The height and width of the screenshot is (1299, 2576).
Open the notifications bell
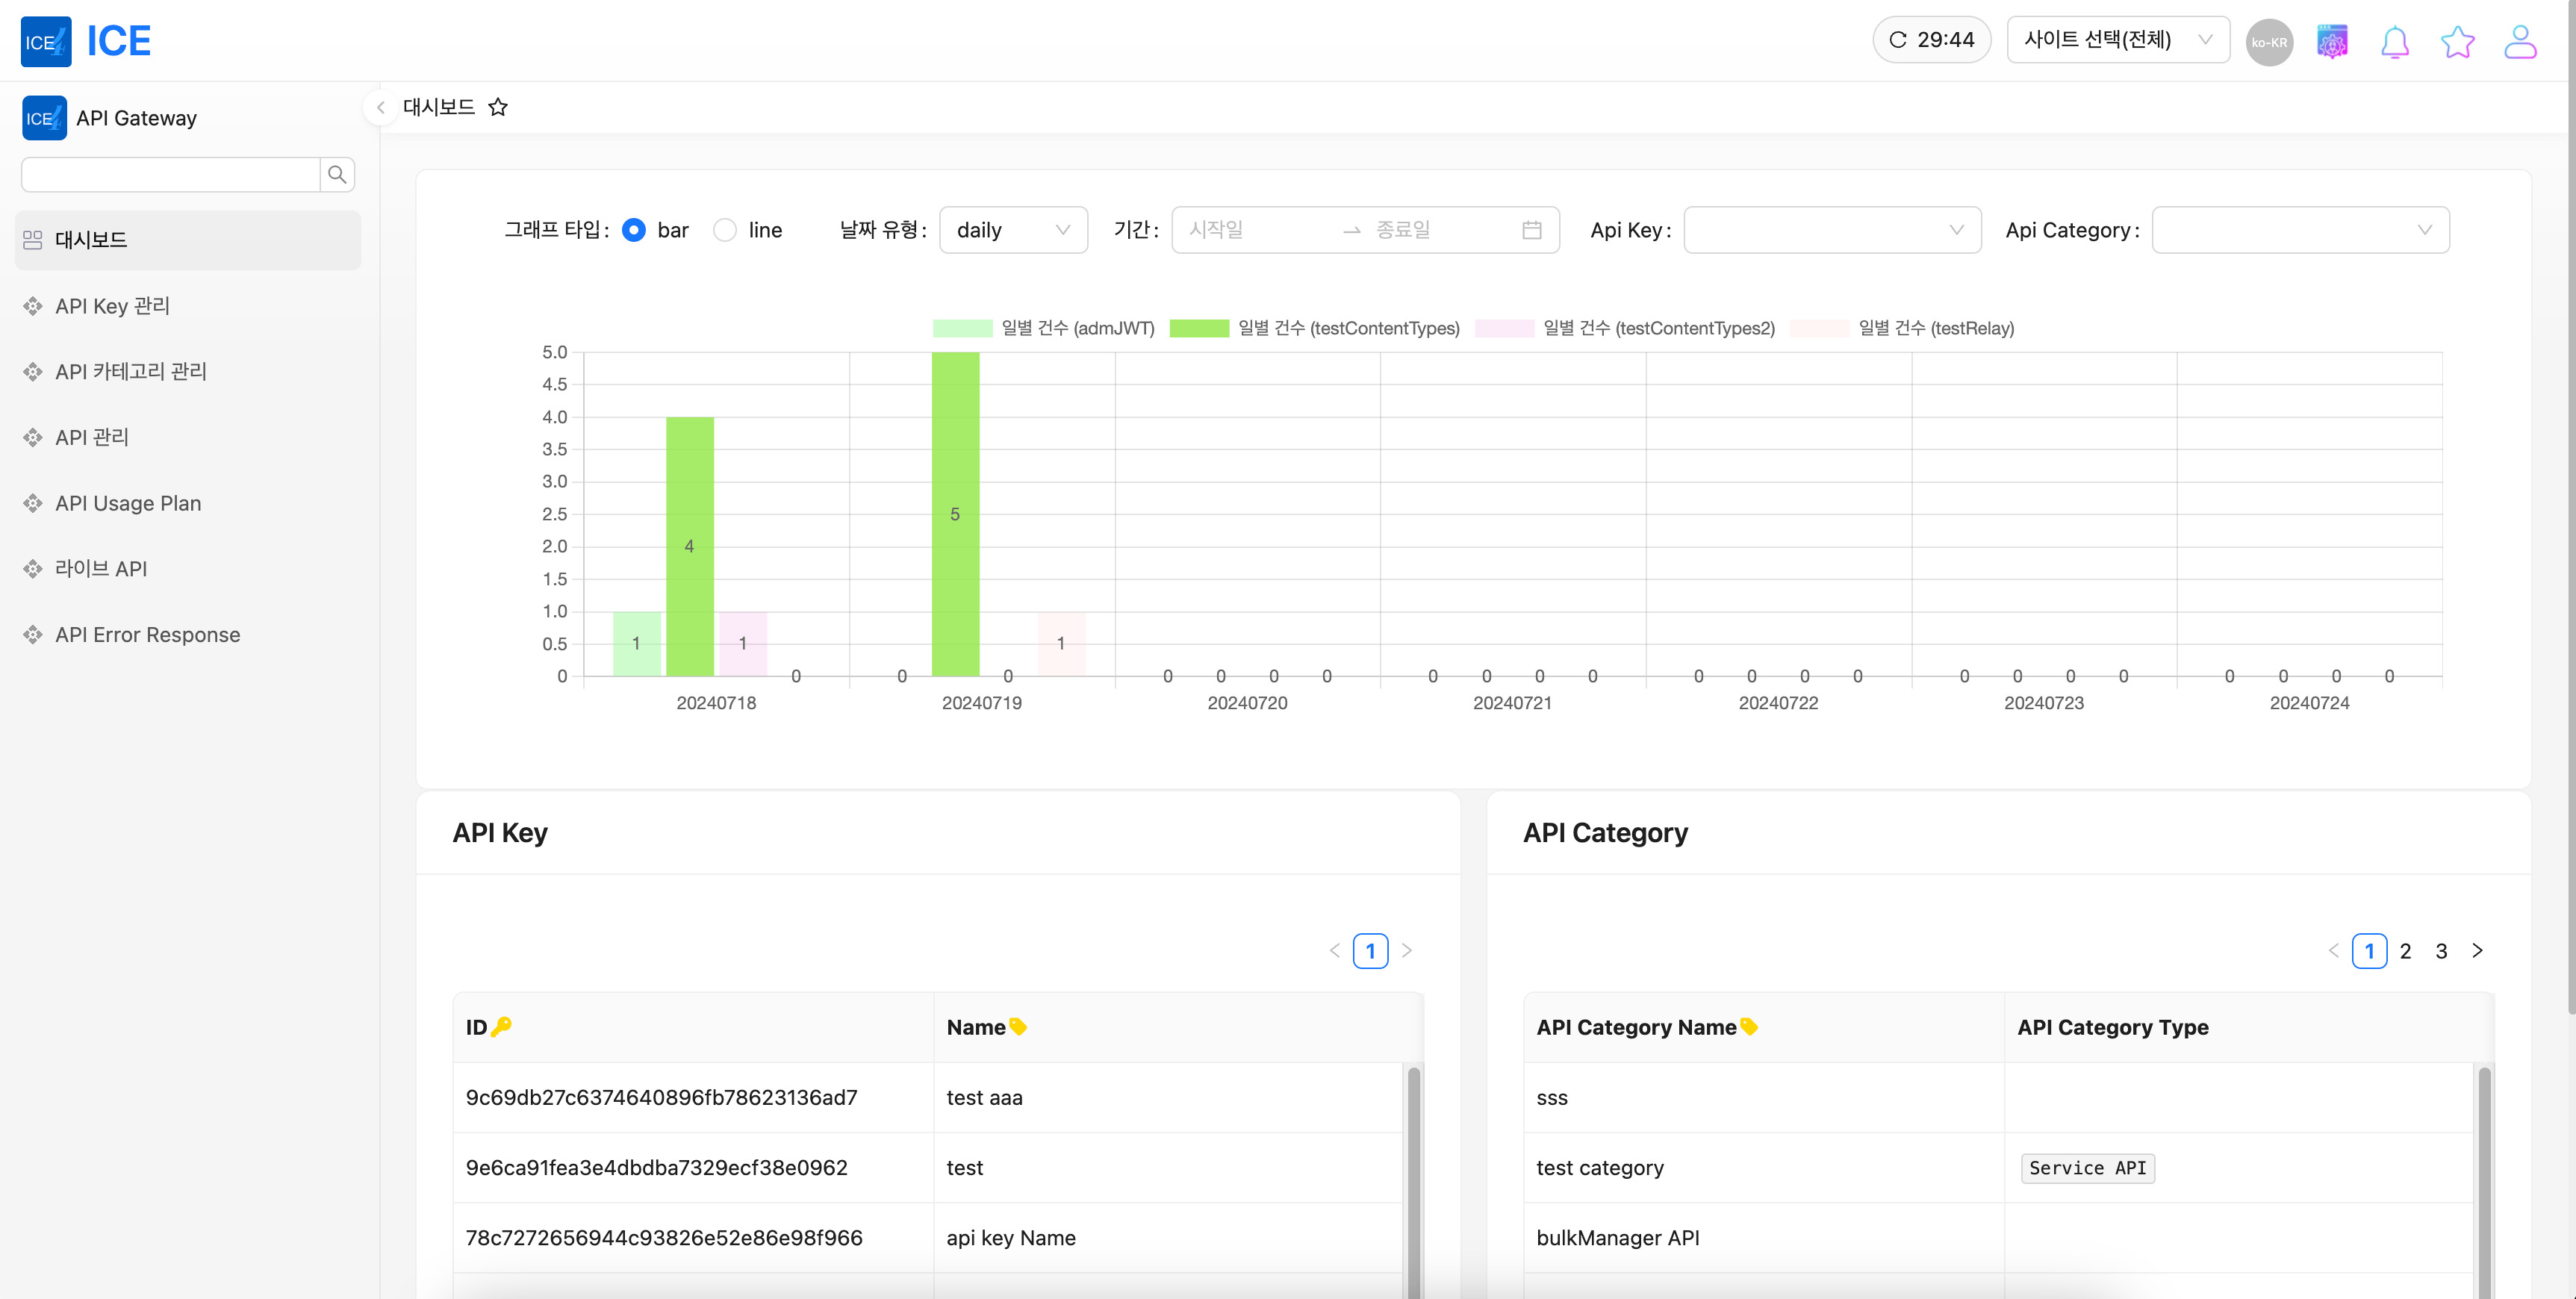pyautogui.click(x=2394, y=41)
